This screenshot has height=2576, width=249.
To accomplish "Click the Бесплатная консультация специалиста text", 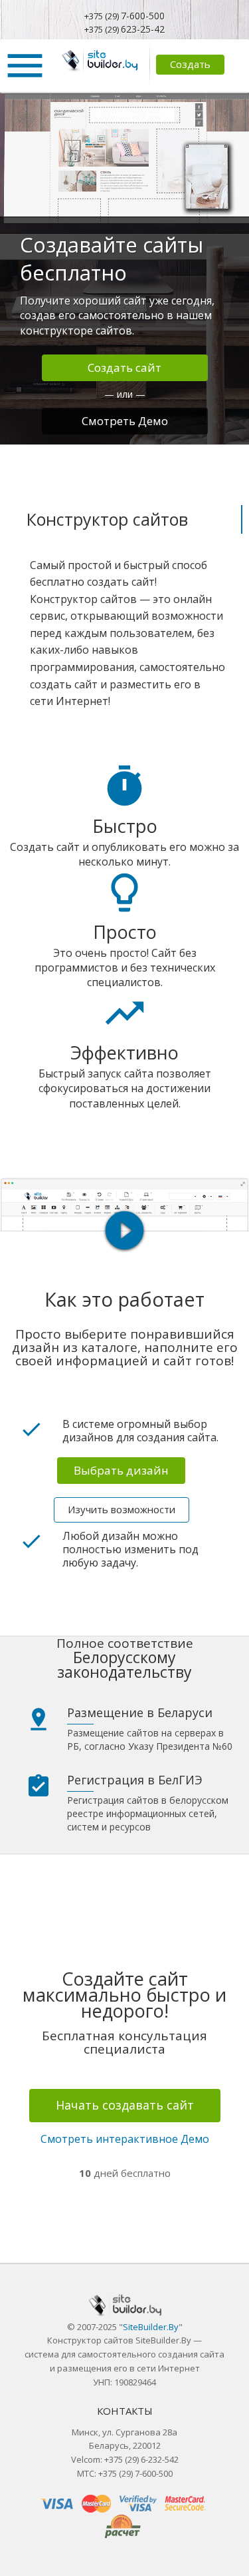I will point(125,2042).
